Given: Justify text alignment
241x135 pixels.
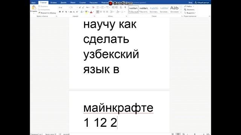Looking at the screenshot, I should click(107, 12).
